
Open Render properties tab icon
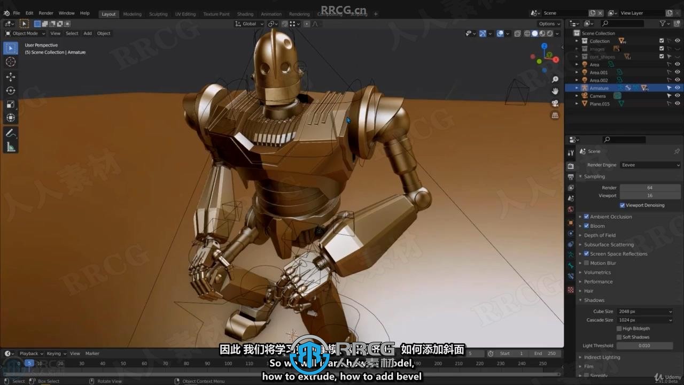coord(571,166)
